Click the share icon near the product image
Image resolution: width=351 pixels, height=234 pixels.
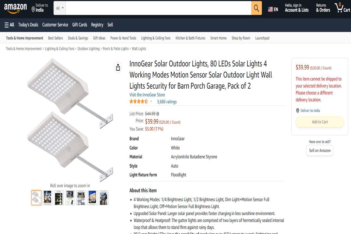(118, 67)
